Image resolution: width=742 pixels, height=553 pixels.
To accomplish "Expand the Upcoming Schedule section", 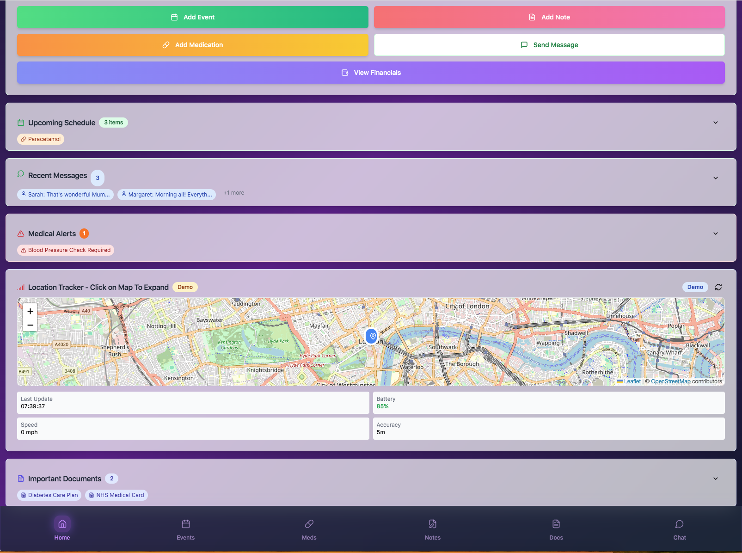I will 715,123.
